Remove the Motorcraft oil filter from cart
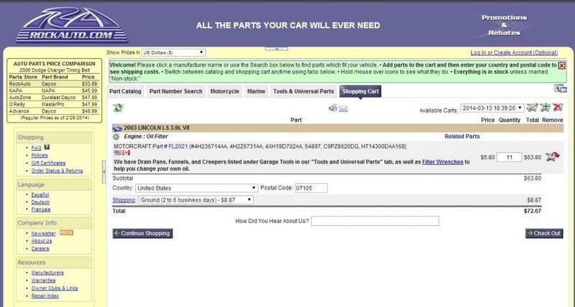 tap(553, 156)
